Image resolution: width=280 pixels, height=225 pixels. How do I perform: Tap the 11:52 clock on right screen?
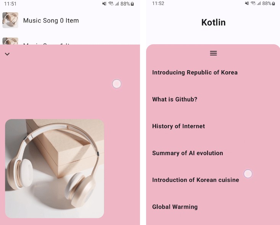coord(158,3)
